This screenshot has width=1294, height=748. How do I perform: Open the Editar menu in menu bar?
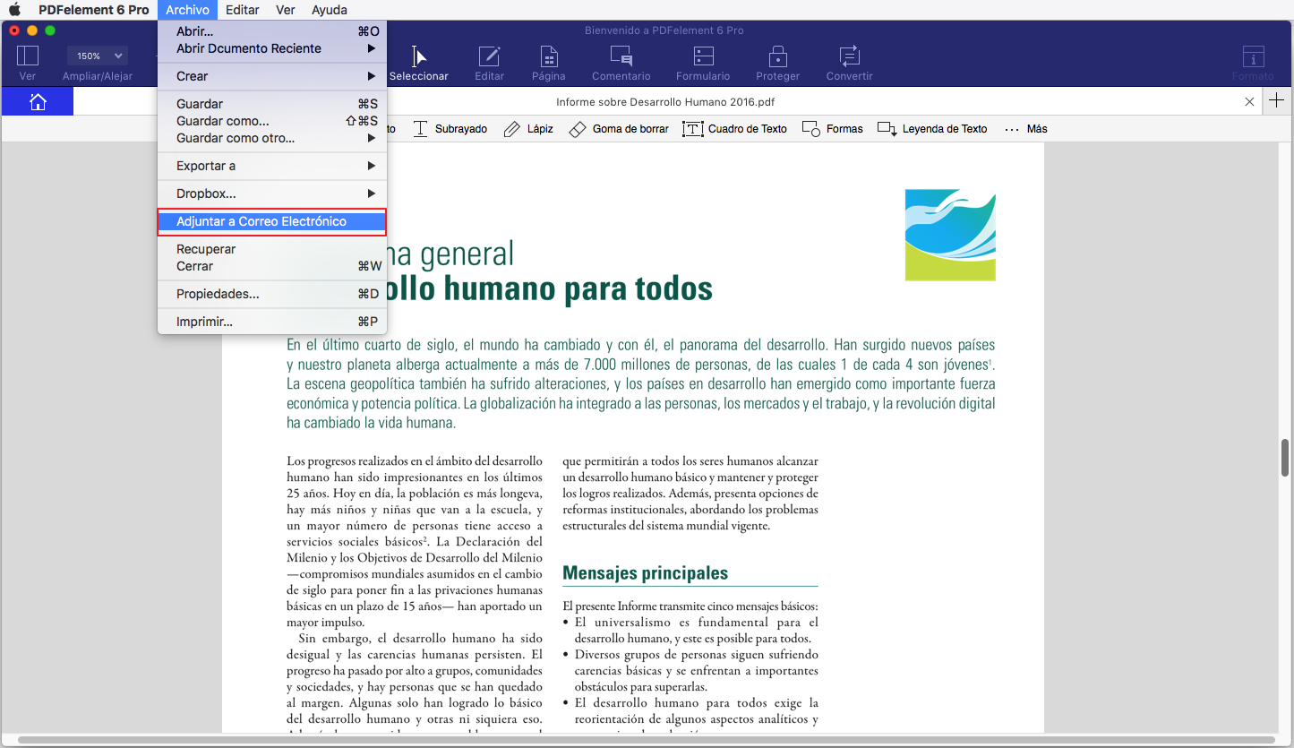point(242,10)
